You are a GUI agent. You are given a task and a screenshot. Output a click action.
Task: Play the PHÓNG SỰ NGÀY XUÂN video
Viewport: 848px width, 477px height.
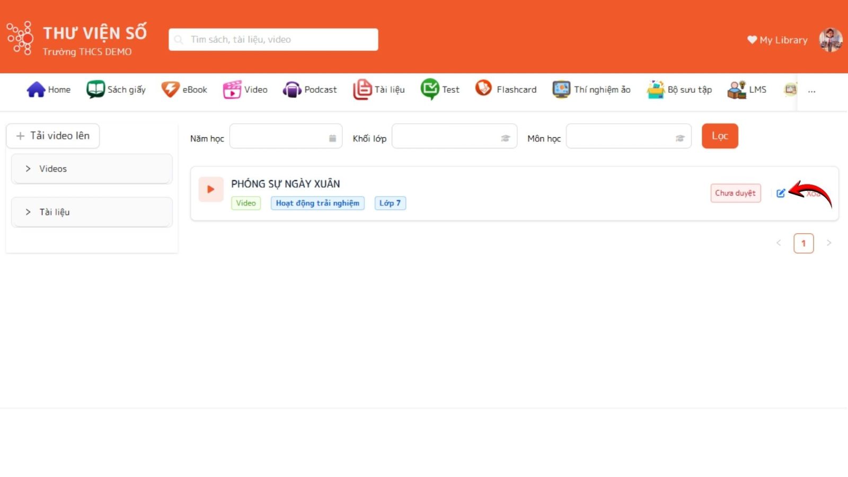click(x=210, y=189)
